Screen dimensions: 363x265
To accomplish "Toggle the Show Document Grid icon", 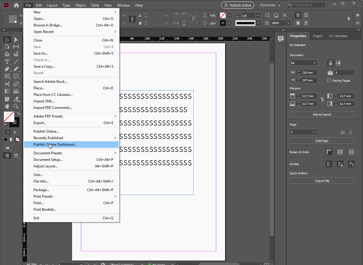I will coord(351,152).
